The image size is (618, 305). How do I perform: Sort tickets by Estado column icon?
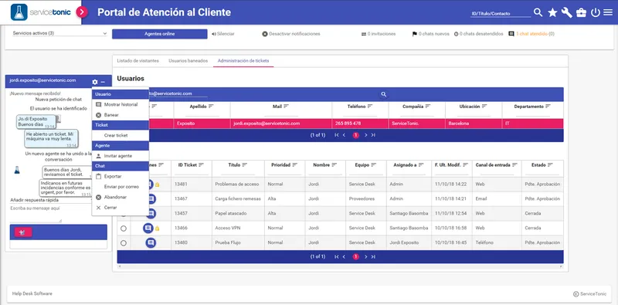pyautogui.click(x=550, y=164)
